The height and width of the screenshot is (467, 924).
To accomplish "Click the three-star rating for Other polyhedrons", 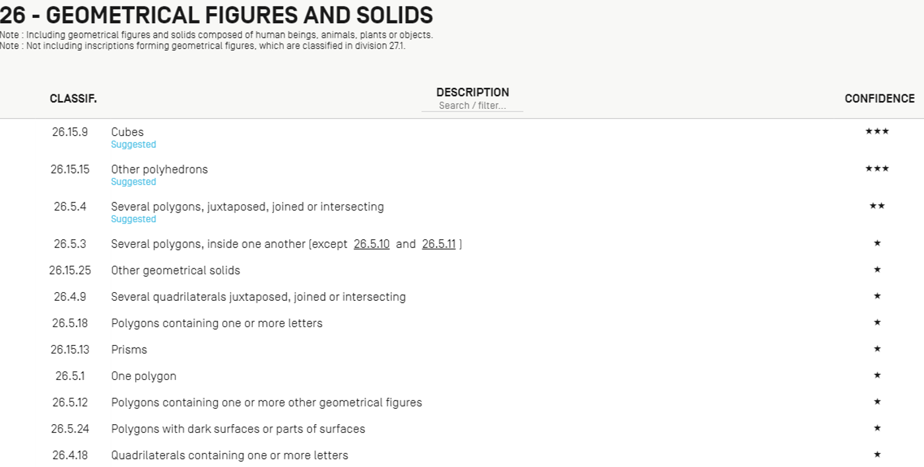I will 877,169.
